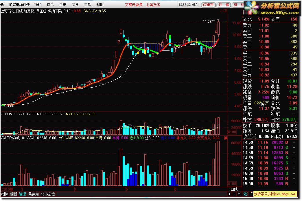Open the 平安 menu
The width and height of the screenshot is (302, 201).
click(62, 5)
